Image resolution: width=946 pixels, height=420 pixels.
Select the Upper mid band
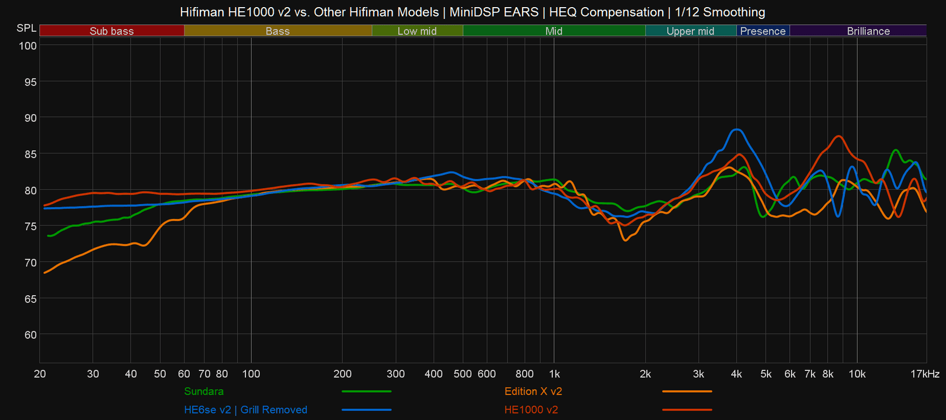pos(690,31)
